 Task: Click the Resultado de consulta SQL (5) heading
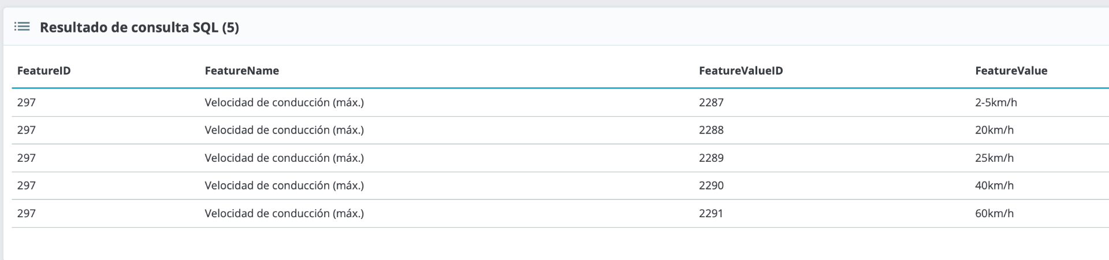click(x=139, y=27)
